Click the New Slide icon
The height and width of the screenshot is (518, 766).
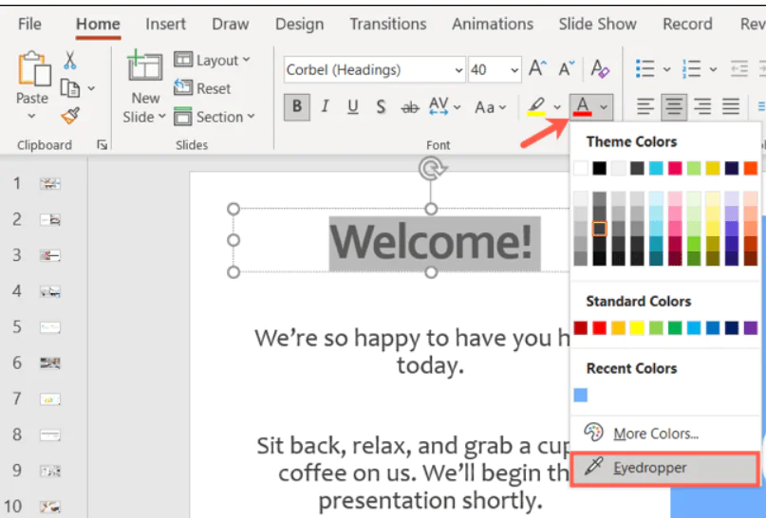pyautogui.click(x=144, y=66)
